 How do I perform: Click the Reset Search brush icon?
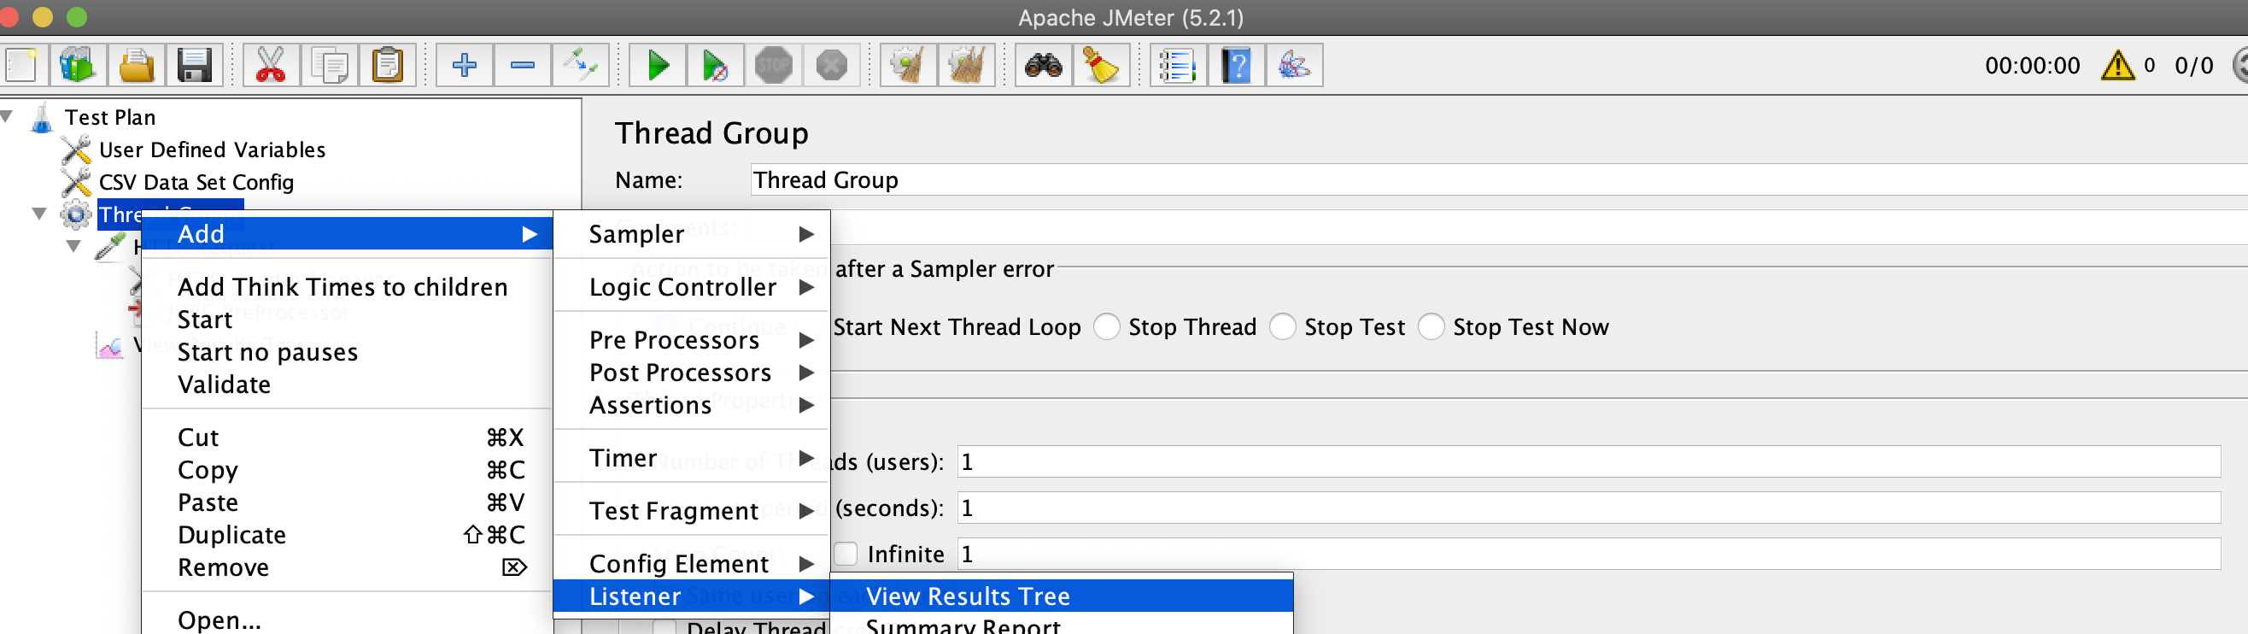[x=1101, y=66]
